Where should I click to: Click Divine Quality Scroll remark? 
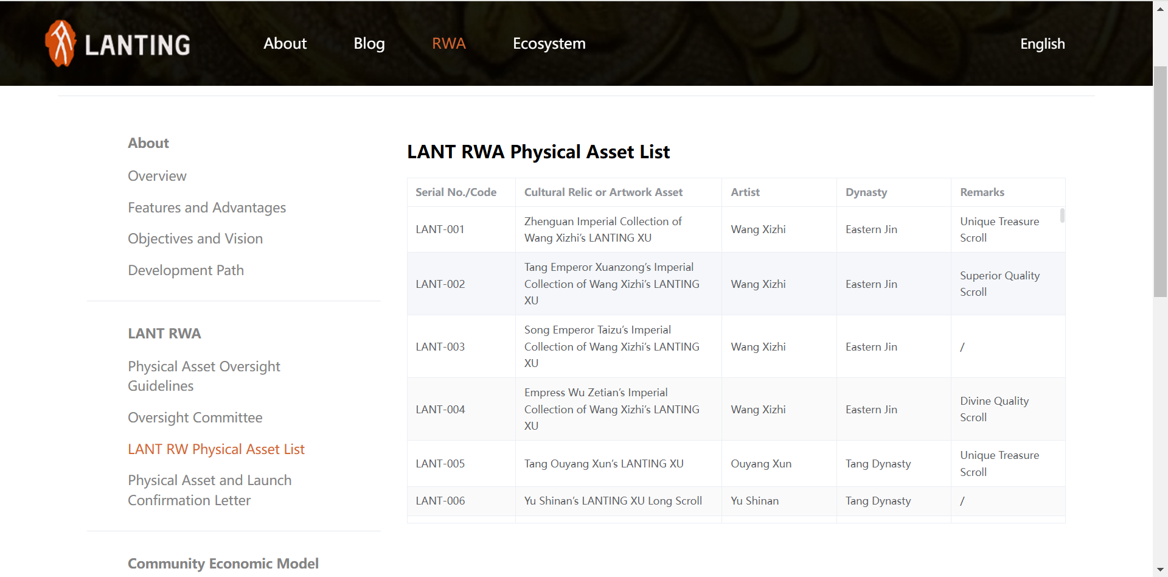[x=1008, y=409]
